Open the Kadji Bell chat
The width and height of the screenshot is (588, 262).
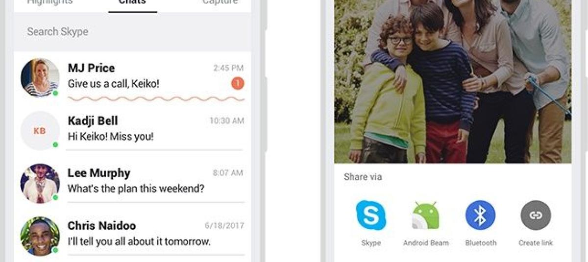pos(132,130)
